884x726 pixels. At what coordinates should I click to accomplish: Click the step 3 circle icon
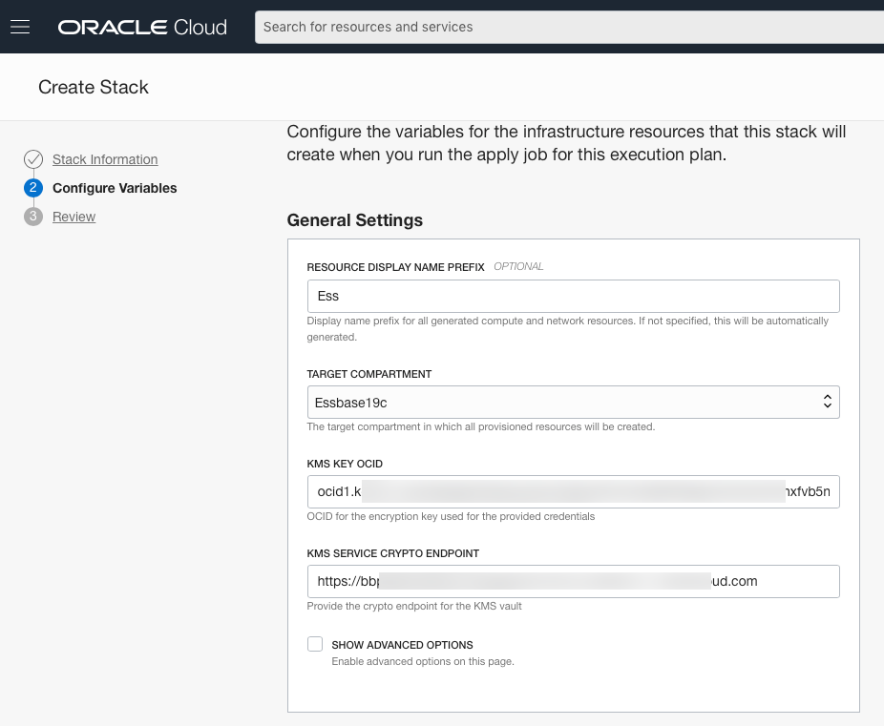point(33,217)
